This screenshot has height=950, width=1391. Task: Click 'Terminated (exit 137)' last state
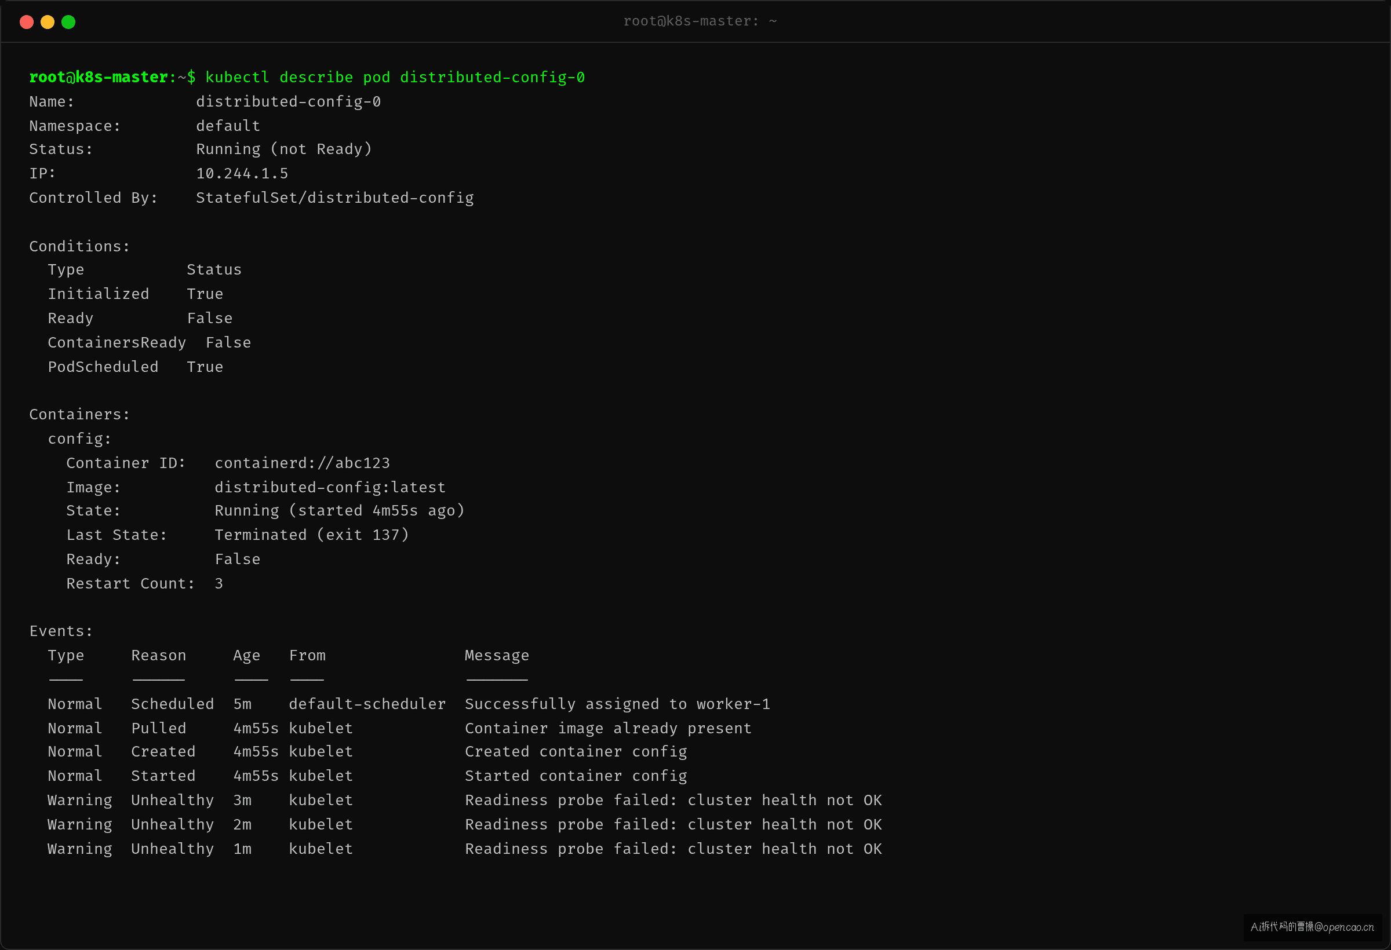click(x=312, y=535)
